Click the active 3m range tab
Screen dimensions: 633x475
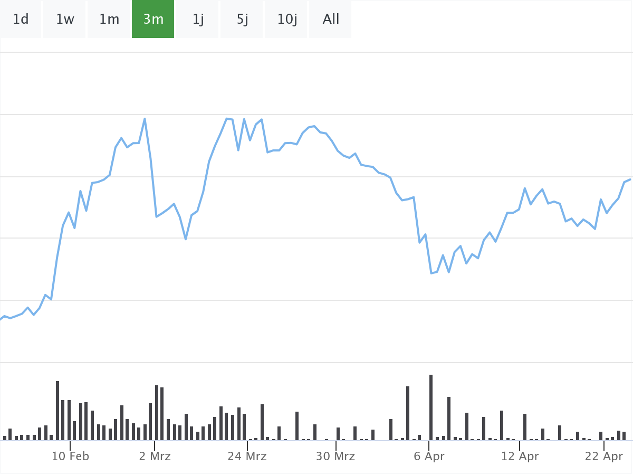pyautogui.click(x=153, y=20)
